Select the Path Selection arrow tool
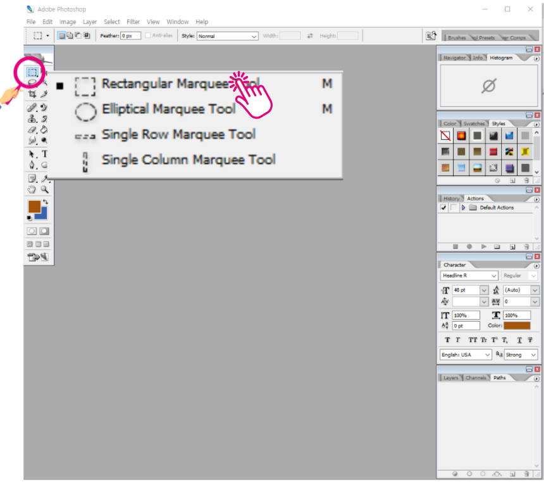The width and height of the screenshot is (544, 494). [32, 155]
